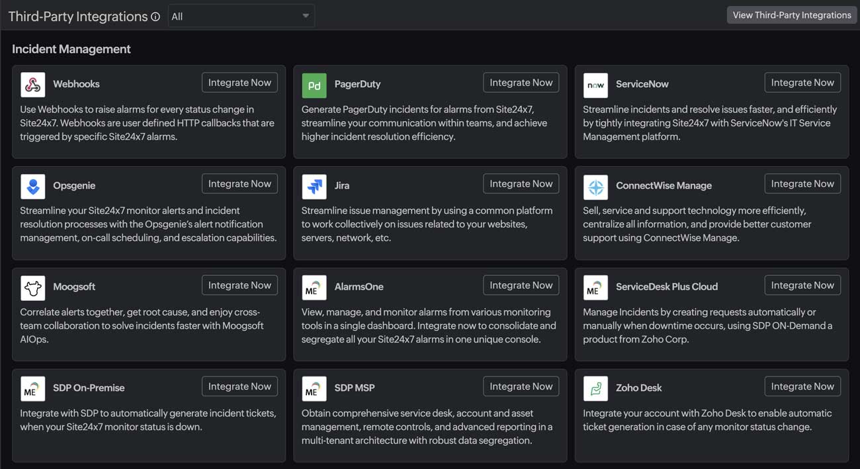
Task: Open the All integrations filter dropdown
Action: click(241, 17)
